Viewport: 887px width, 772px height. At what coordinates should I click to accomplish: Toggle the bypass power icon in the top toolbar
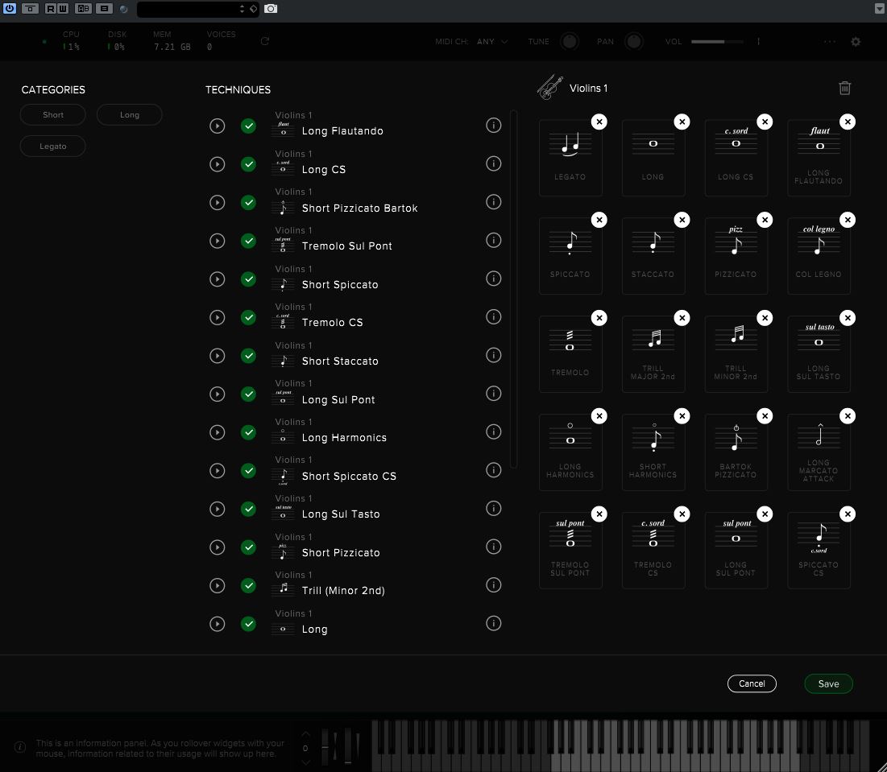tap(10, 9)
